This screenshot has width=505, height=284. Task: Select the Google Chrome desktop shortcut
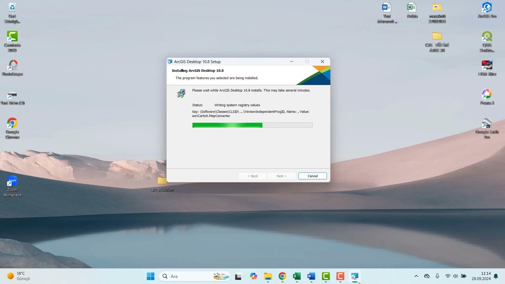12,128
